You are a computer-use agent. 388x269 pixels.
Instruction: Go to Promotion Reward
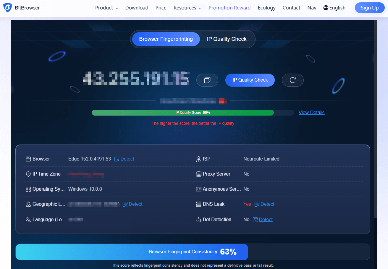point(229,8)
